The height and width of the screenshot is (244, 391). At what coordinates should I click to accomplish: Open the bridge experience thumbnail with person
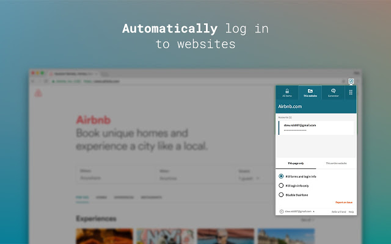coord(225,236)
